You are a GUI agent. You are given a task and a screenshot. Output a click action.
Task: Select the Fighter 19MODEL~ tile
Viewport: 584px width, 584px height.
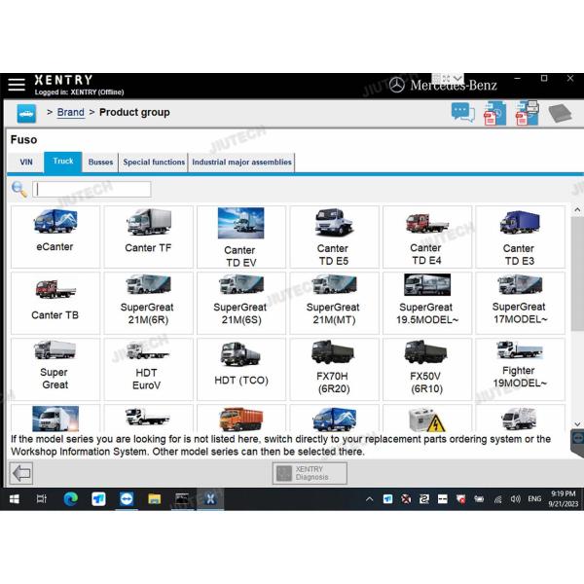[x=519, y=366]
